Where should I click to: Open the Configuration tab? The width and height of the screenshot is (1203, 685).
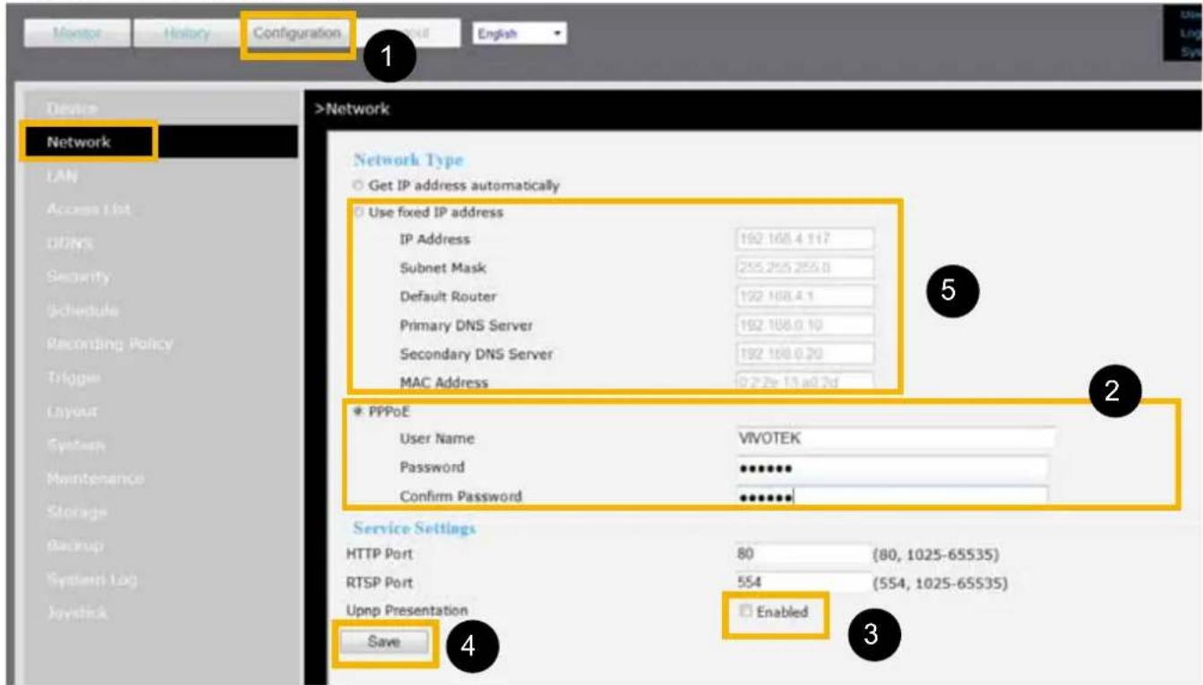tap(297, 34)
